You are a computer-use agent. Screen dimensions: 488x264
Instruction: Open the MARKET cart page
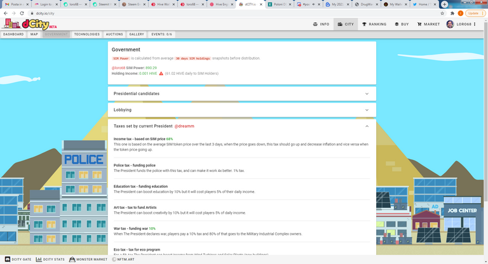click(428, 24)
